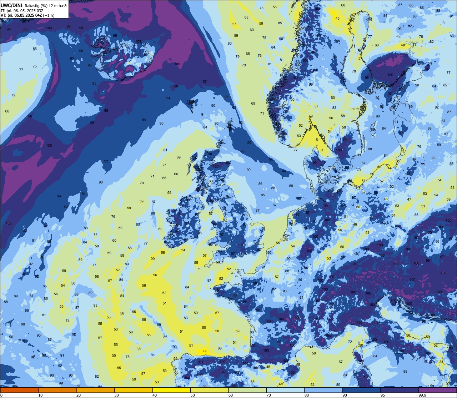Select the "47" humidity value on the map

409,200
